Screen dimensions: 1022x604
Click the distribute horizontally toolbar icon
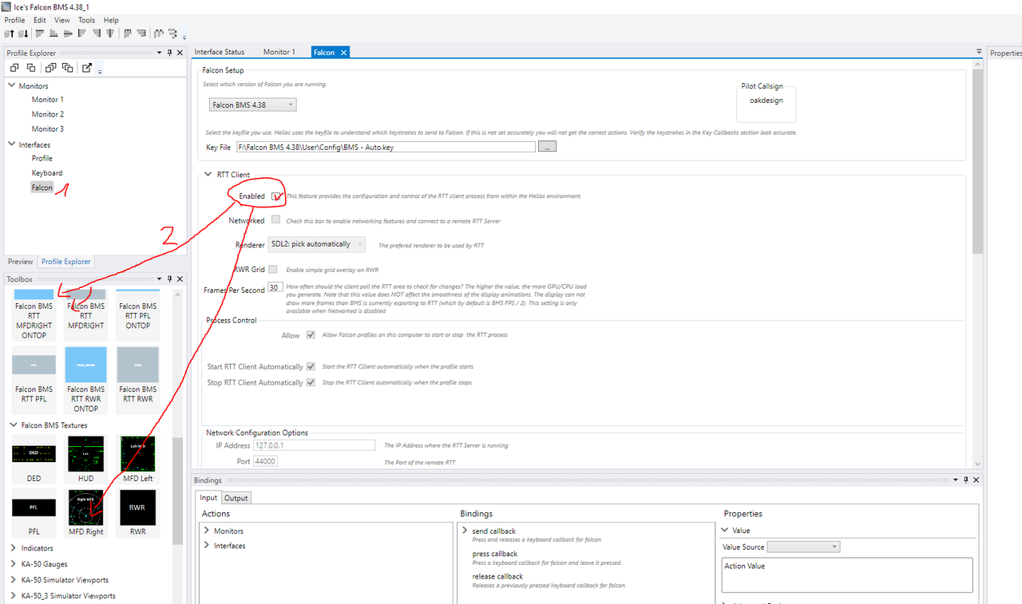[x=159, y=34]
